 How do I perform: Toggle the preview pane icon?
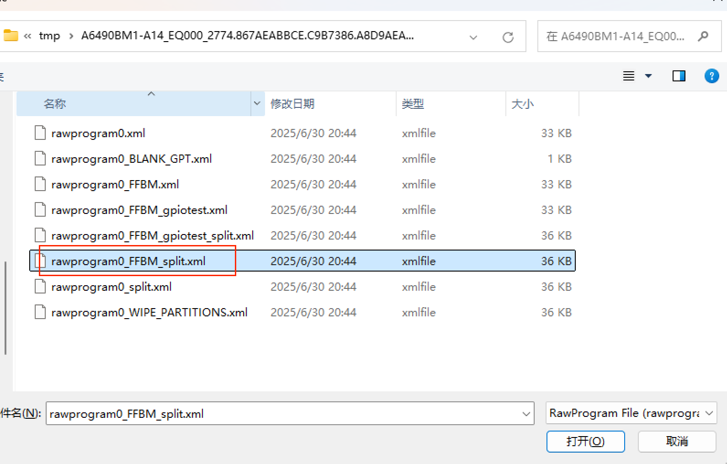click(679, 76)
